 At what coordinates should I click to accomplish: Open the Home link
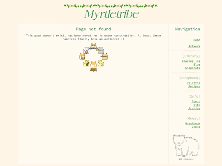197,40
